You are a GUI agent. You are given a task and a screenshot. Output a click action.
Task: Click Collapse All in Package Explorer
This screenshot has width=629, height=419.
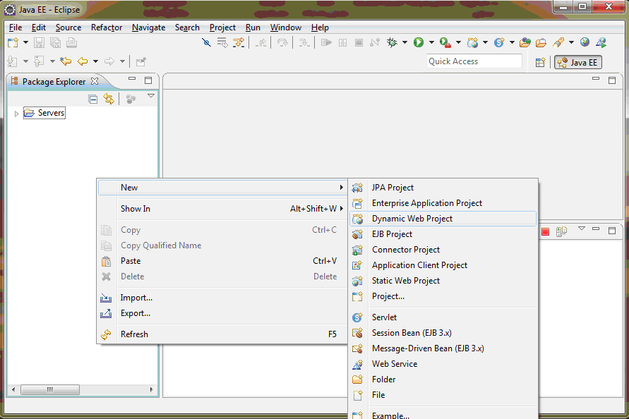coord(92,99)
